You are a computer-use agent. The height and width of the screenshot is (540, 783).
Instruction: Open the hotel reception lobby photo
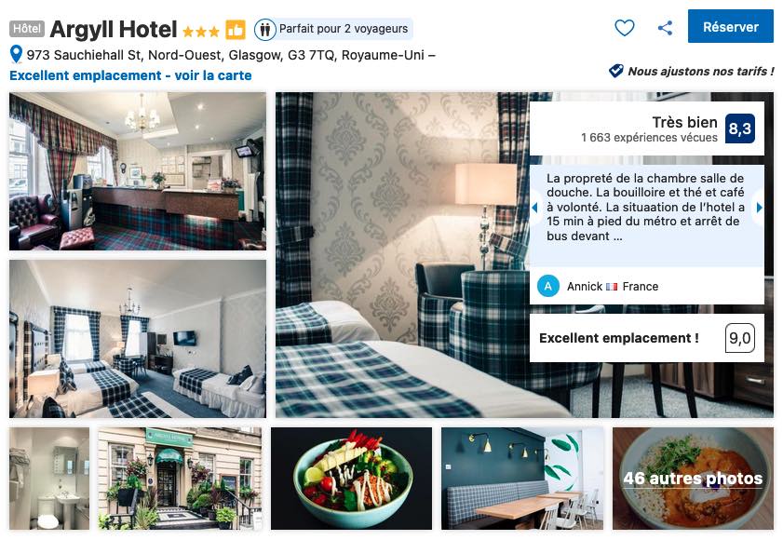click(138, 171)
